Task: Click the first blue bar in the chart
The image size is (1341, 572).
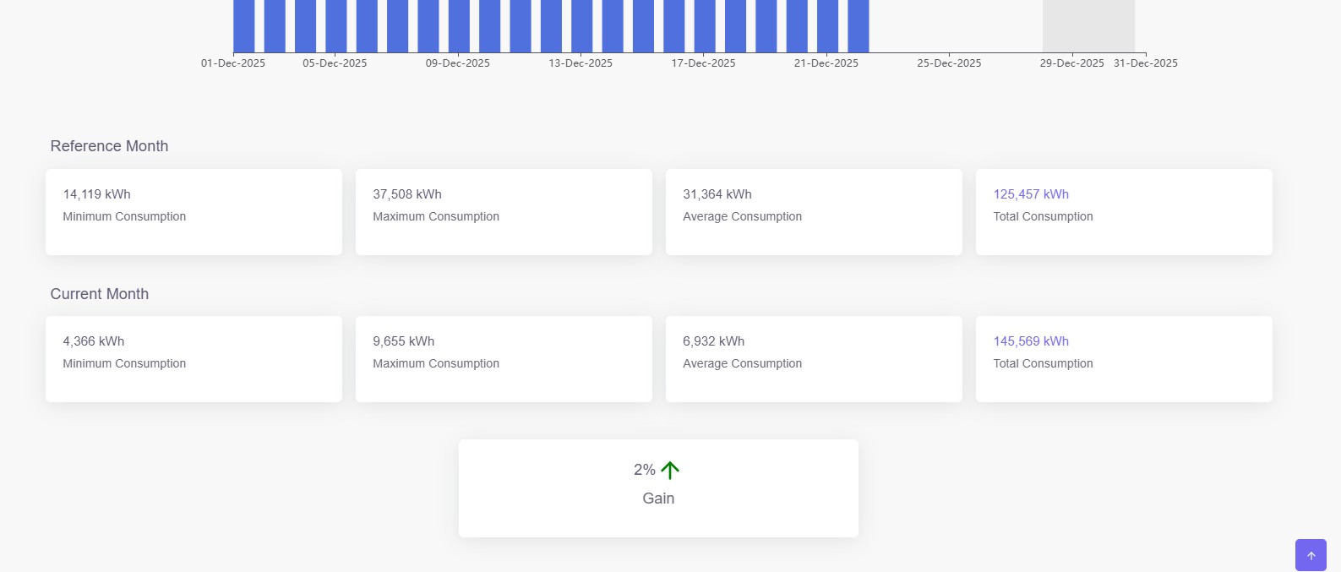Action: click(244, 25)
